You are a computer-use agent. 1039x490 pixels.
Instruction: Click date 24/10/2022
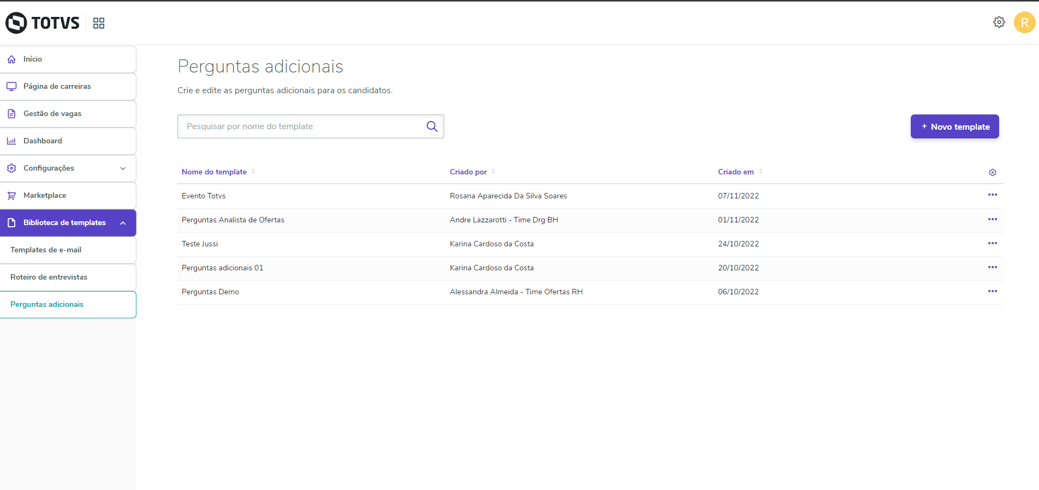click(x=738, y=244)
